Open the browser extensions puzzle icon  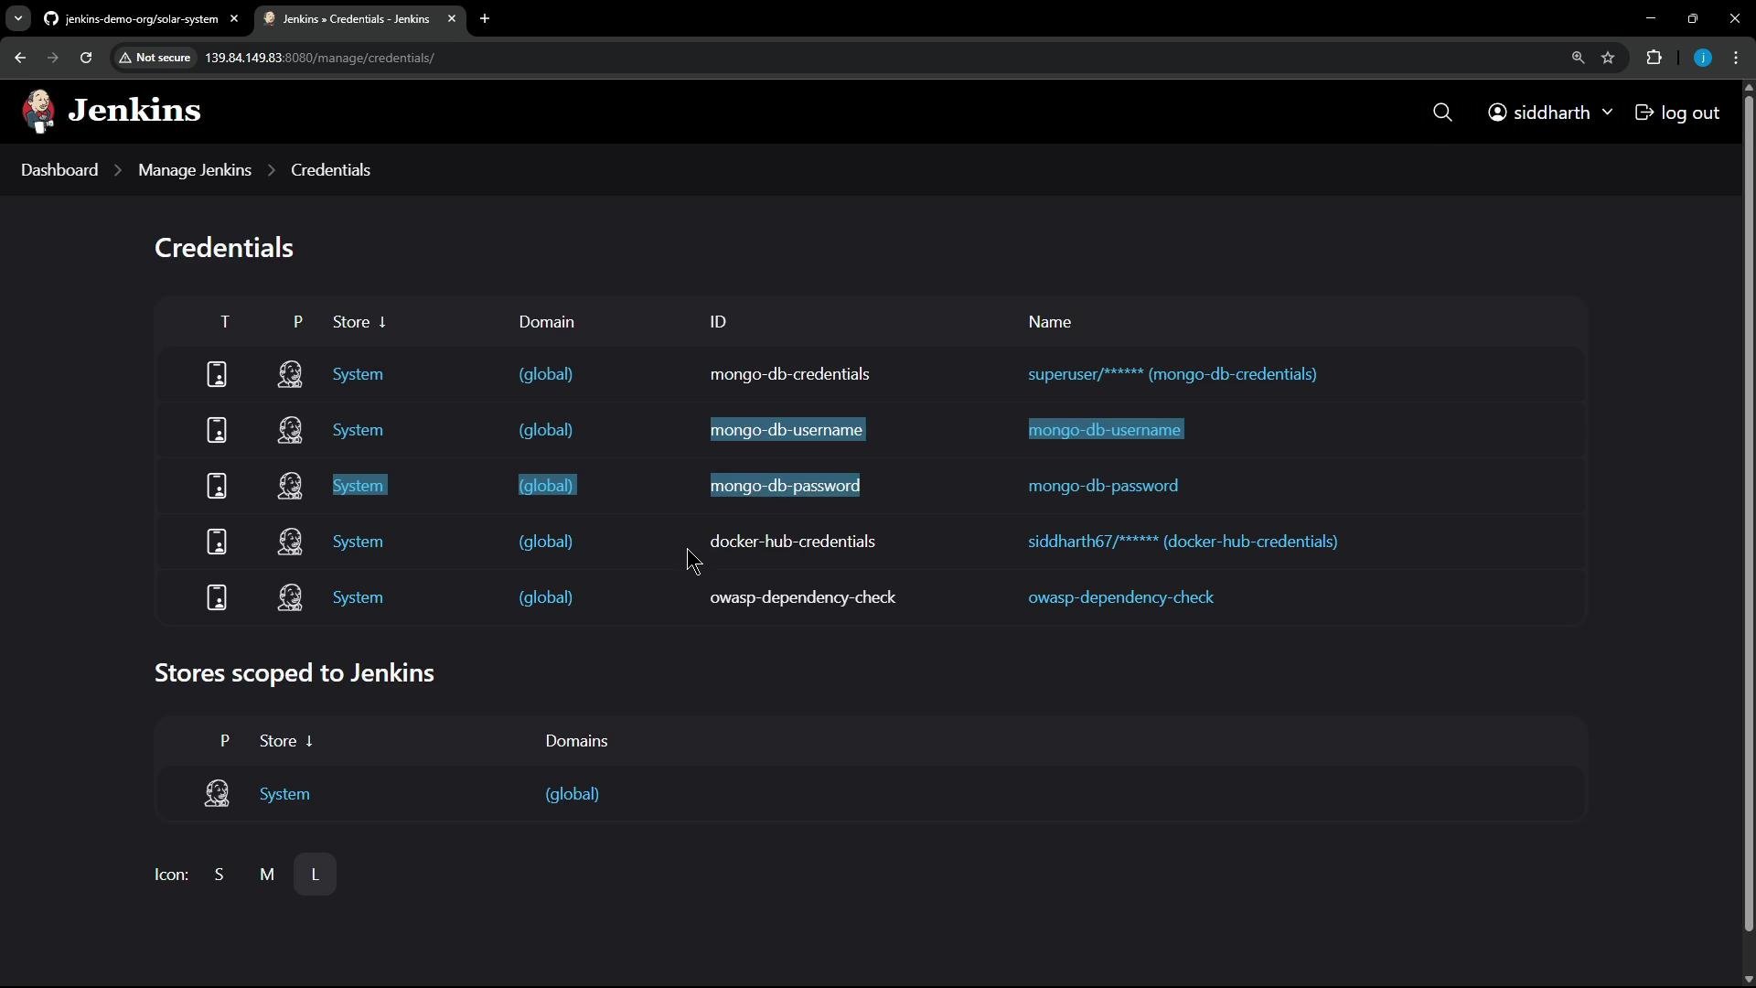coord(1654,58)
